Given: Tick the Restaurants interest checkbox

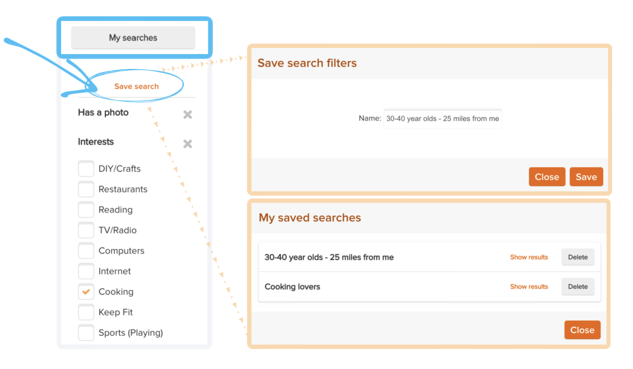Looking at the screenshot, I should pos(86,189).
